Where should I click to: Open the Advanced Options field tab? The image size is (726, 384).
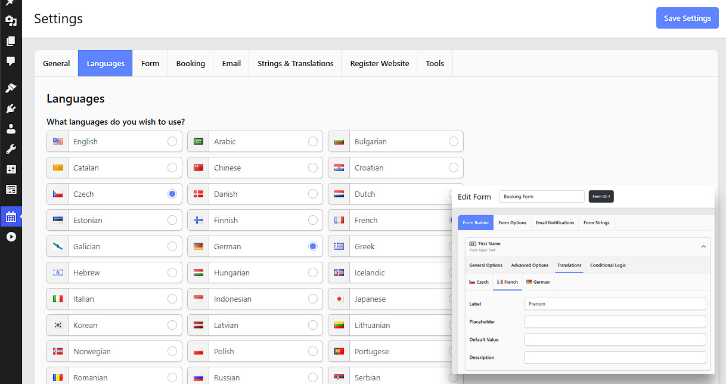529,265
